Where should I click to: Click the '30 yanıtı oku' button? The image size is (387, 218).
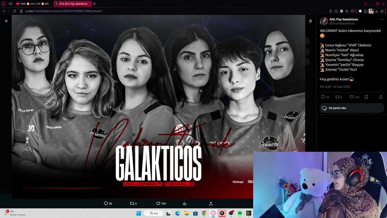pyautogui.click(x=352, y=108)
